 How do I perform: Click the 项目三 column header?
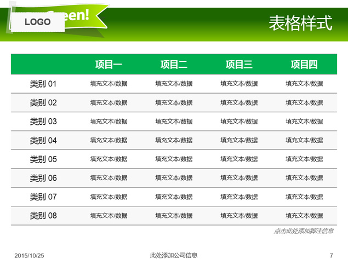pyautogui.click(x=239, y=65)
